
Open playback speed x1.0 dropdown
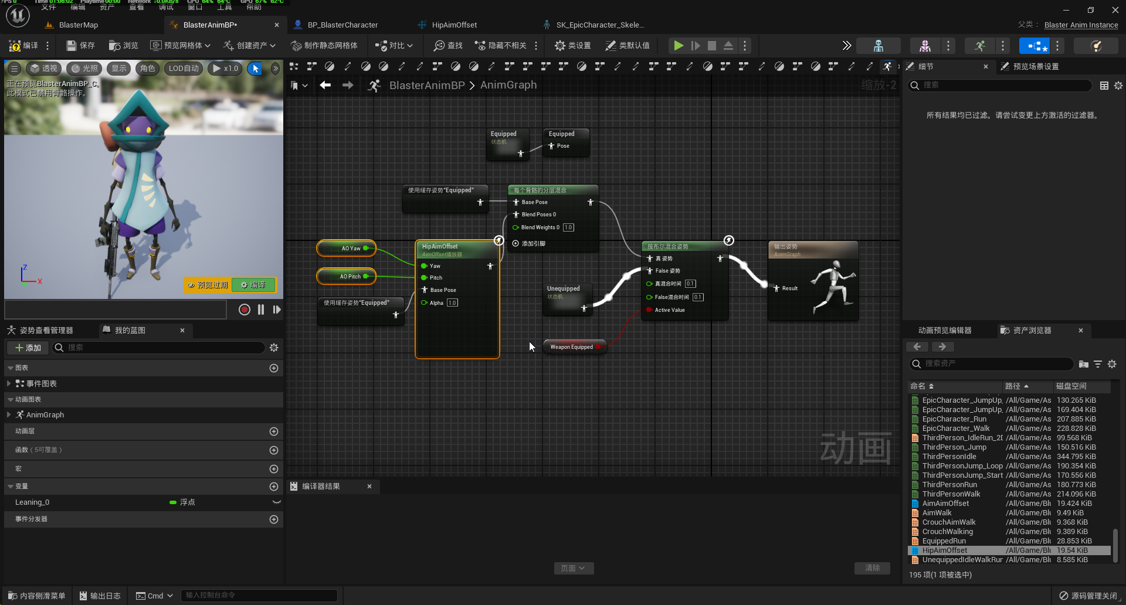coord(225,69)
